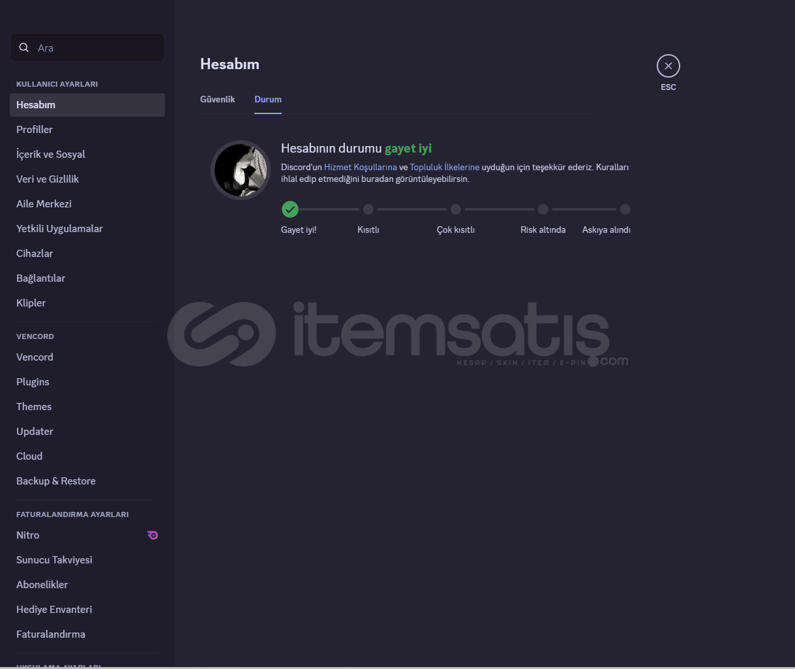The width and height of the screenshot is (795, 669).
Task: Open Cihazlar settings
Action: (x=87, y=254)
